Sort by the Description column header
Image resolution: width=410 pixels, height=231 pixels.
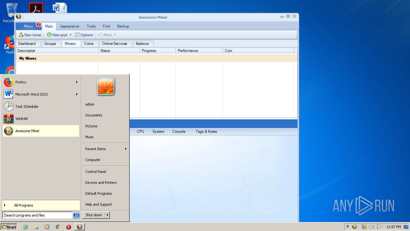[x=57, y=51]
